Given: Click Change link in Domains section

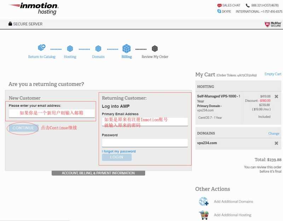Looking at the screenshot, I should 273,133.
